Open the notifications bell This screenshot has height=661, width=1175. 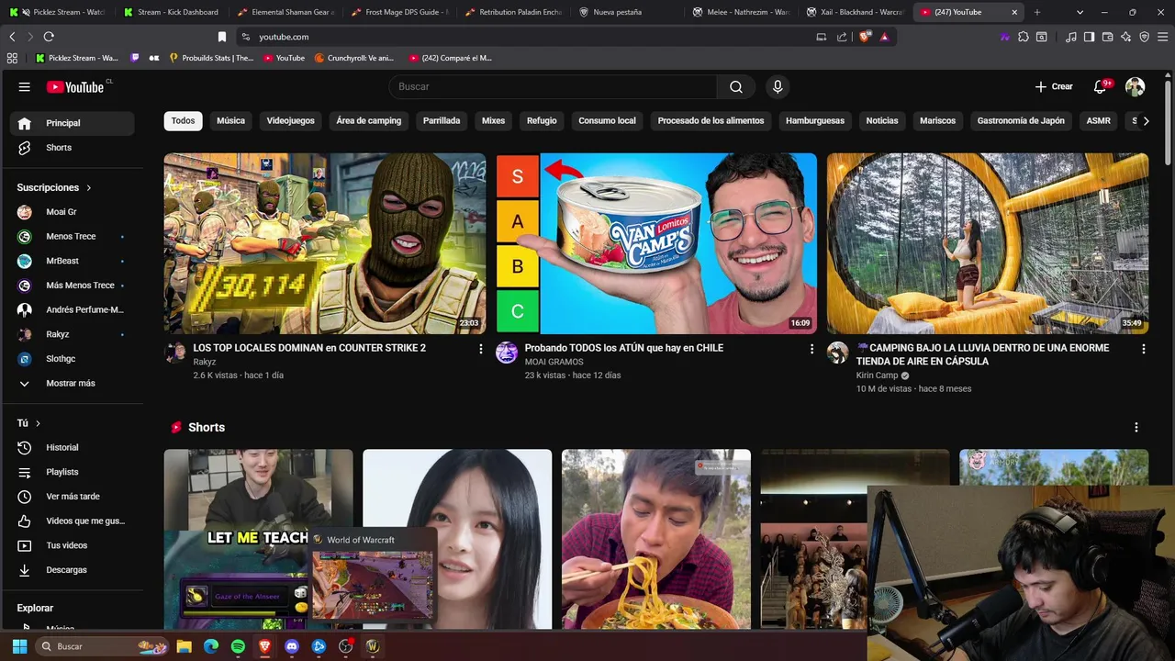tap(1100, 86)
